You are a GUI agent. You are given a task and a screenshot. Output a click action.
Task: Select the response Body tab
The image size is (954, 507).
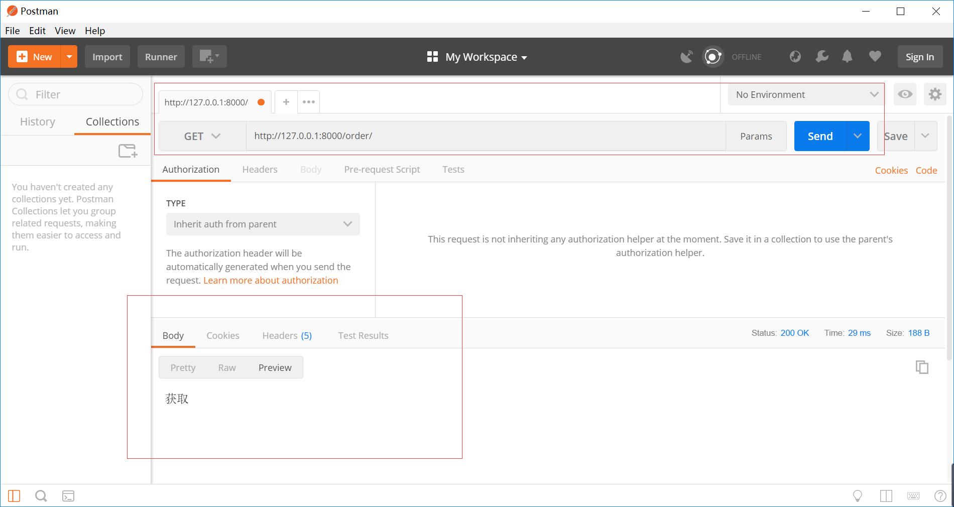(173, 335)
